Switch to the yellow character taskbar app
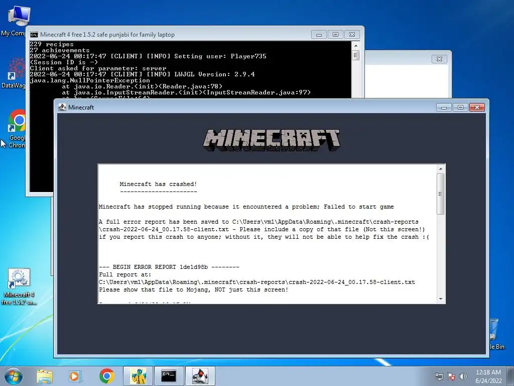The height and width of the screenshot is (386, 514). click(x=138, y=376)
